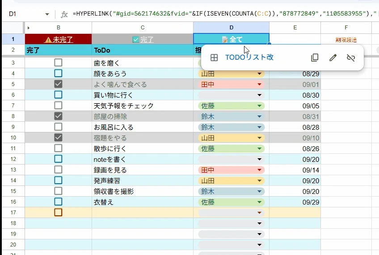This screenshot has height=255, width=379.
Task: Check the noteを書く checkbox
Action: click(58, 159)
